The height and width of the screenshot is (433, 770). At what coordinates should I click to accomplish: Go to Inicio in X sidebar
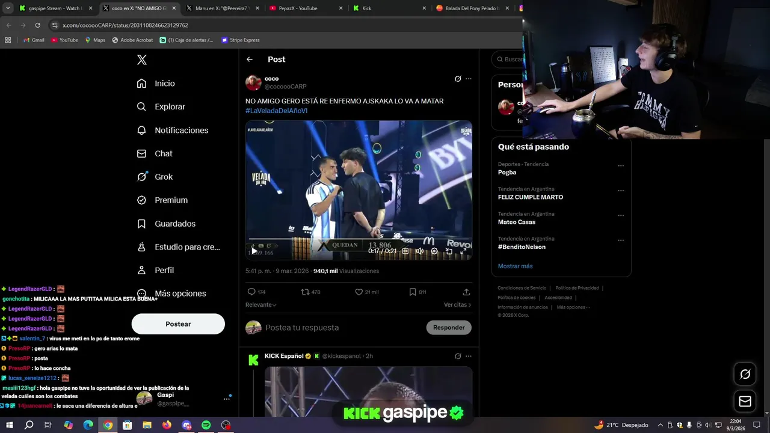pos(156,84)
